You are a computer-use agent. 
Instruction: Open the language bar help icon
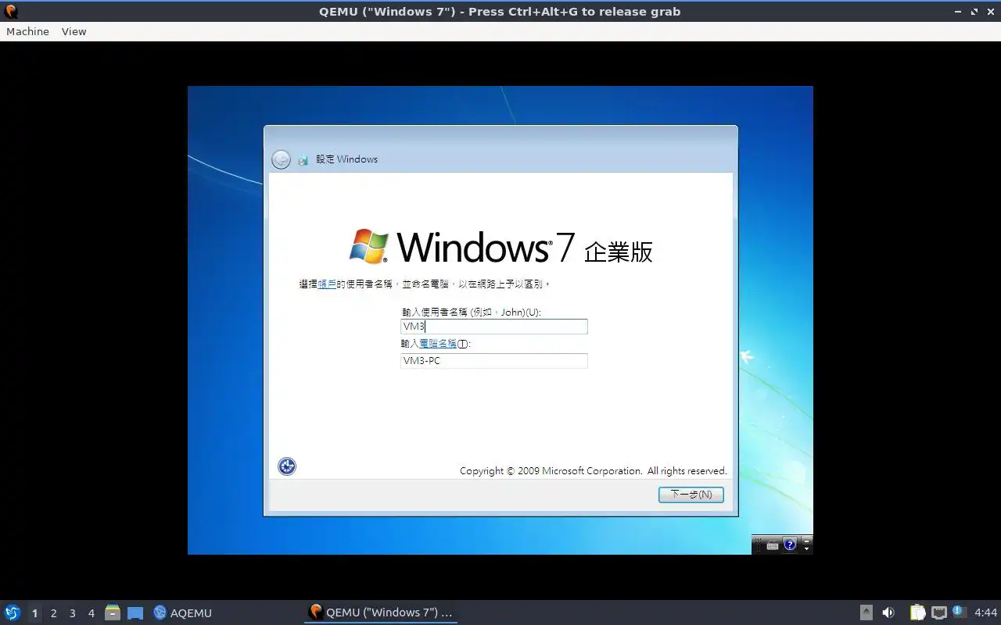(x=790, y=545)
